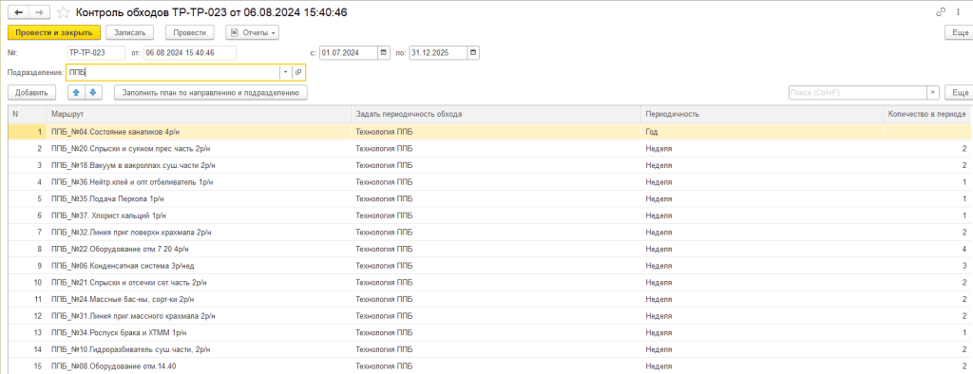Click the Записать button
Screen dimensions: 973x374
129,32
